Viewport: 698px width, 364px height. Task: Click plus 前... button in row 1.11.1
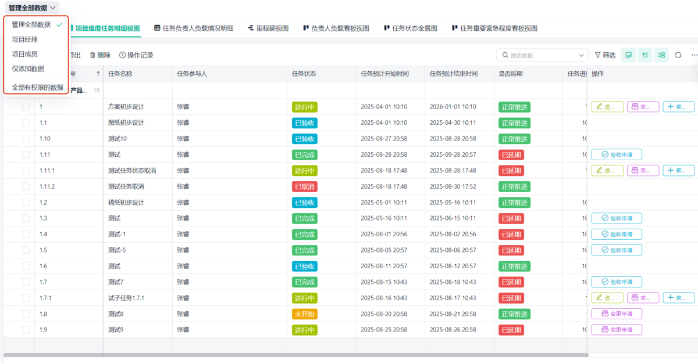(x=678, y=171)
